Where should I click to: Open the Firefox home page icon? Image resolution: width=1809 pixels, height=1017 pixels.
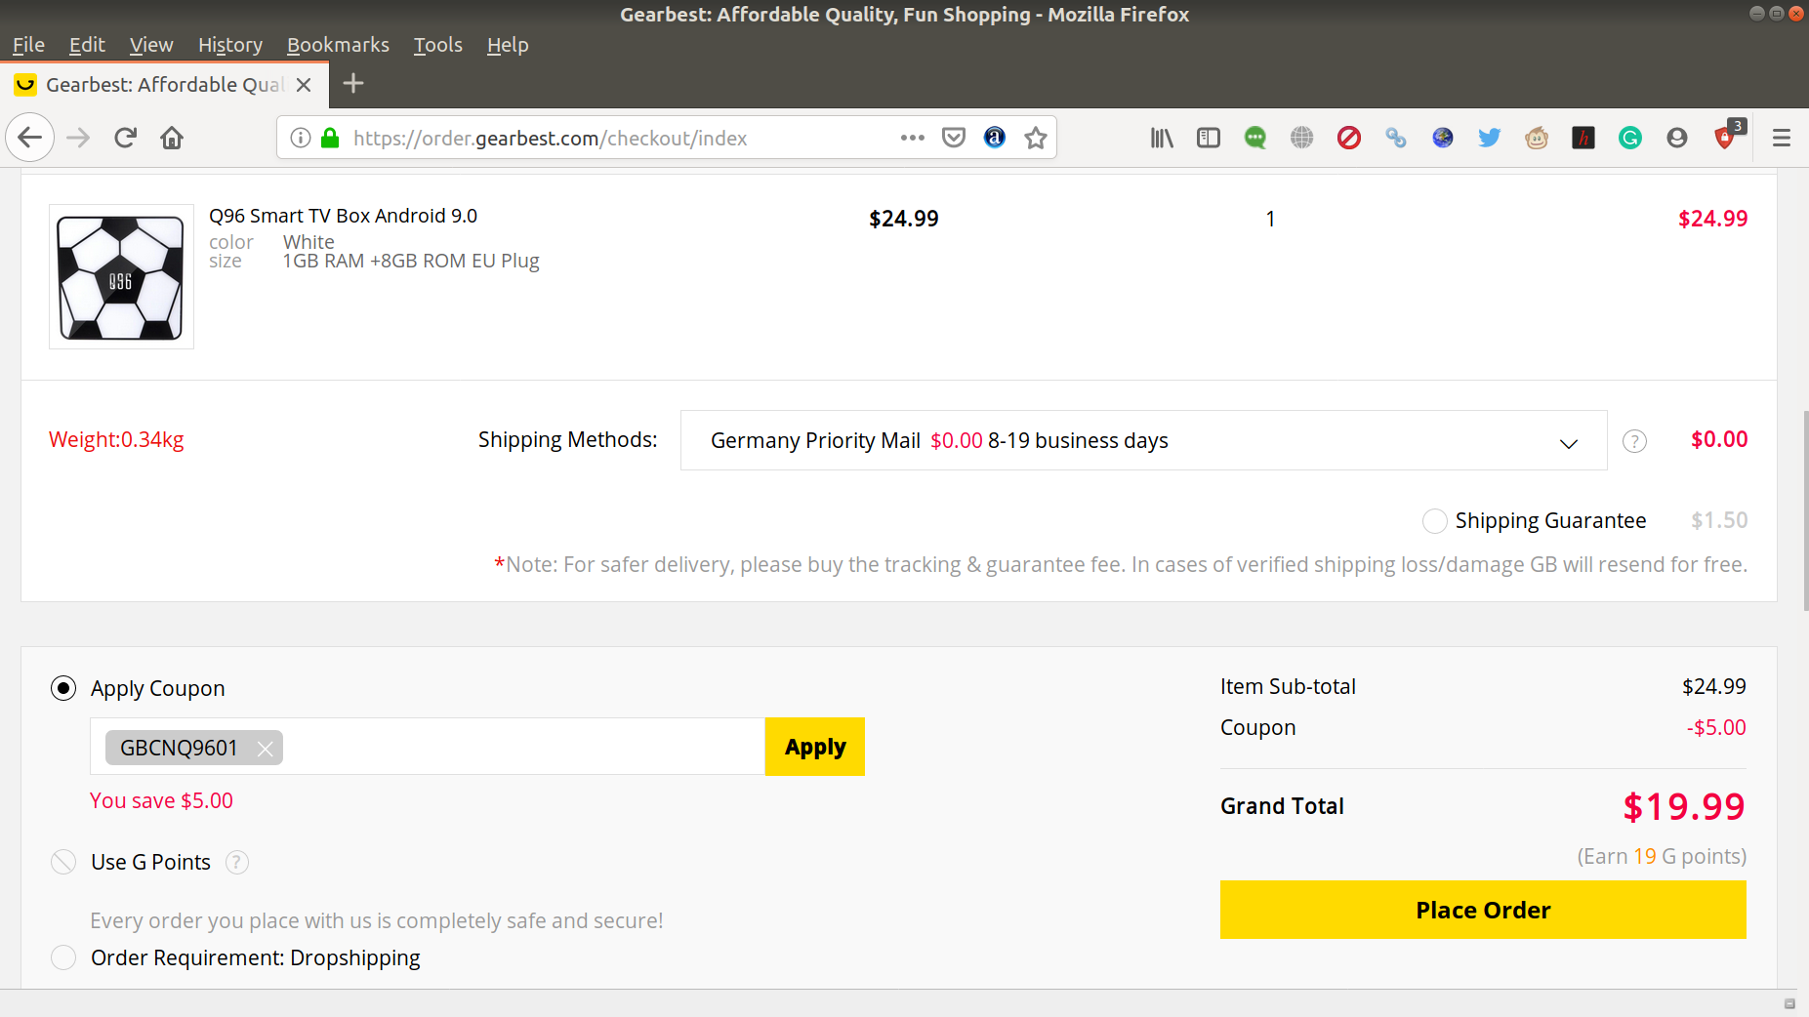[172, 138]
